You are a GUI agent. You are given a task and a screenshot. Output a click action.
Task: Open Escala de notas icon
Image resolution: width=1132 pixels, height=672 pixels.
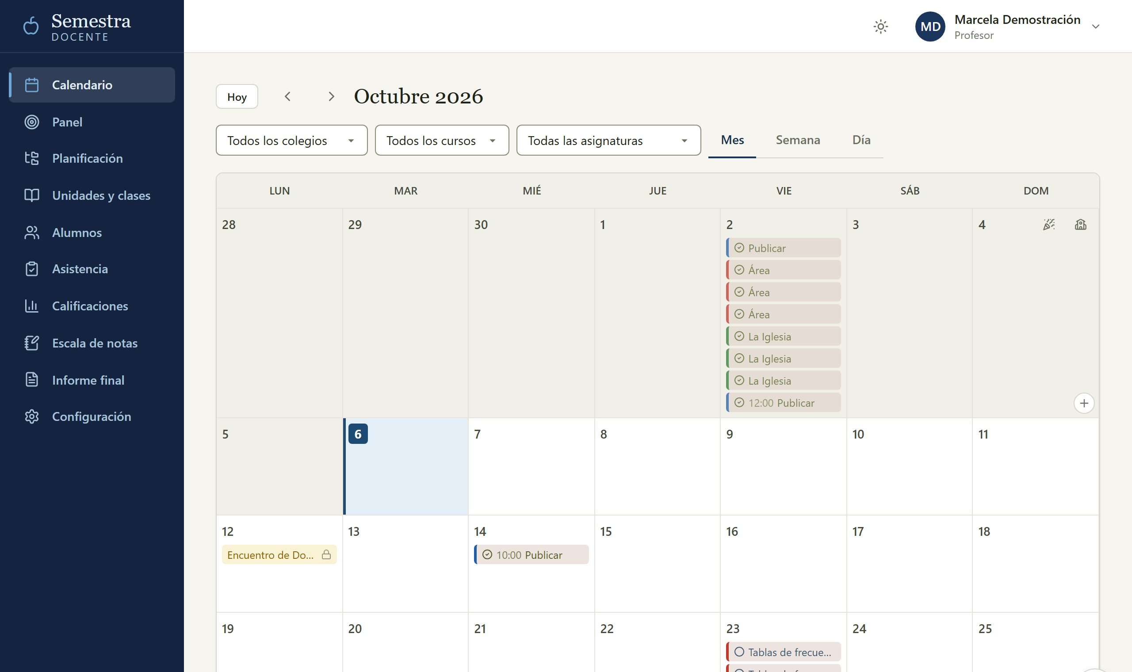pyautogui.click(x=32, y=343)
